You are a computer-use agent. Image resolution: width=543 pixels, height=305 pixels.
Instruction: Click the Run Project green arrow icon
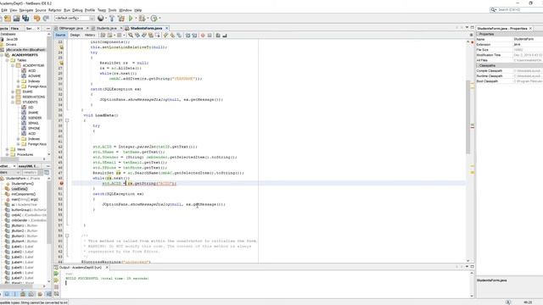131,18
